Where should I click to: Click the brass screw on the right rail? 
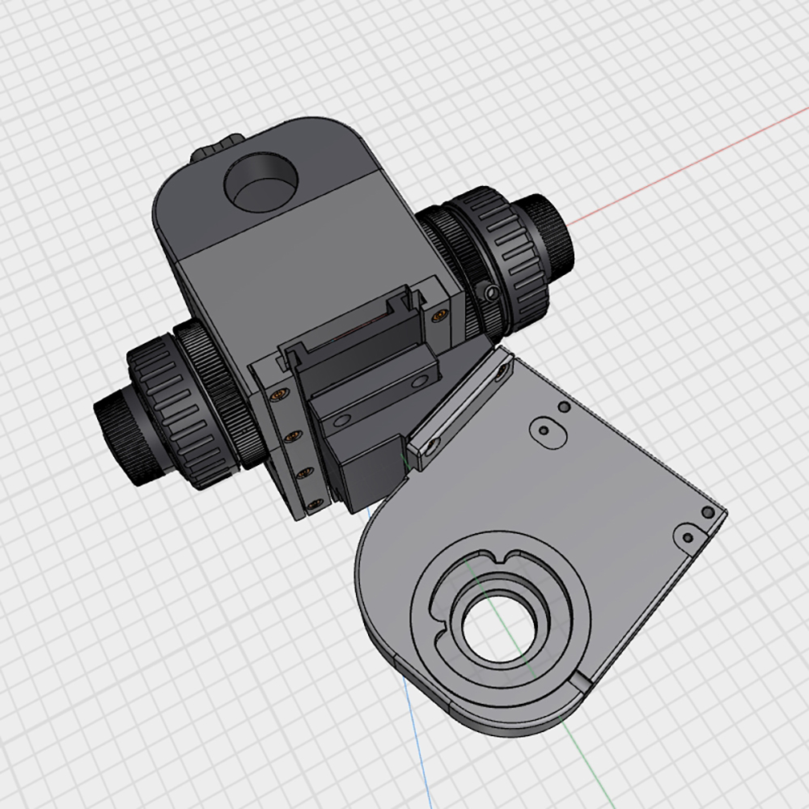click(x=439, y=311)
